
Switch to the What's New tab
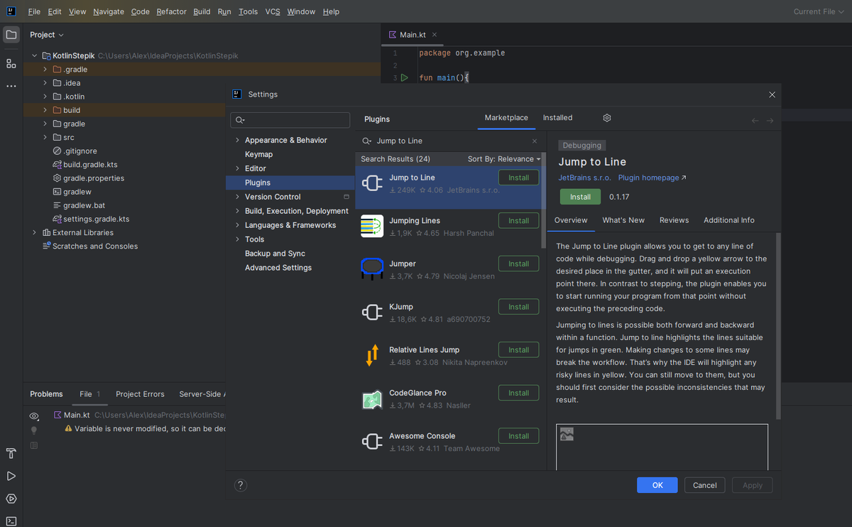623,220
